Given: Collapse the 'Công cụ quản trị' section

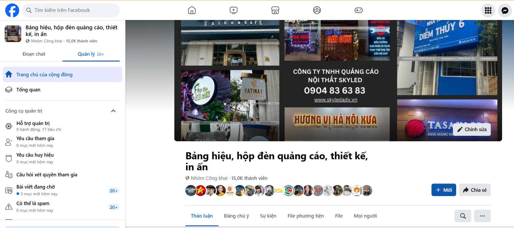Looking at the screenshot, I should [x=113, y=111].
